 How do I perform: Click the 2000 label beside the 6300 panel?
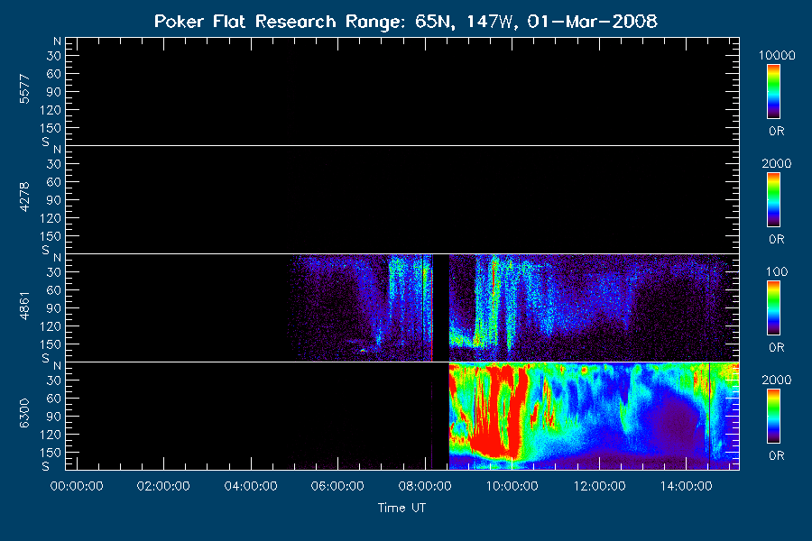point(777,380)
